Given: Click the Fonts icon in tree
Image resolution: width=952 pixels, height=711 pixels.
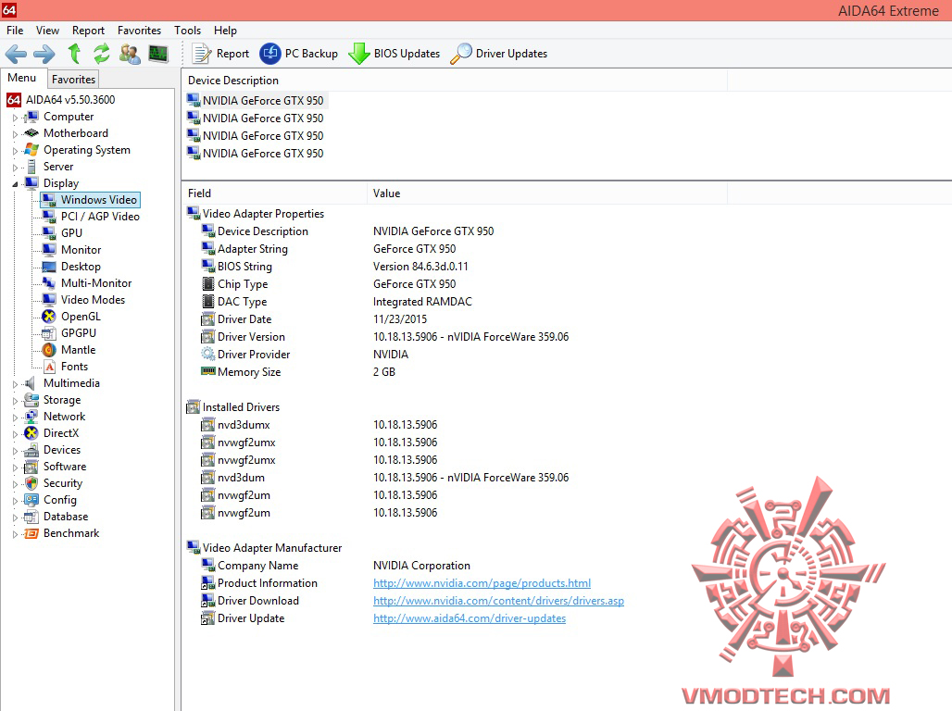Looking at the screenshot, I should pyautogui.click(x=49, y=367).
